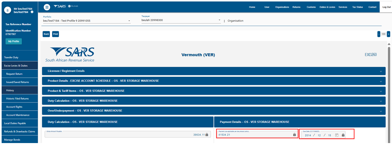
Task: Click the EXD260 form code
Action: coord(371,55)
